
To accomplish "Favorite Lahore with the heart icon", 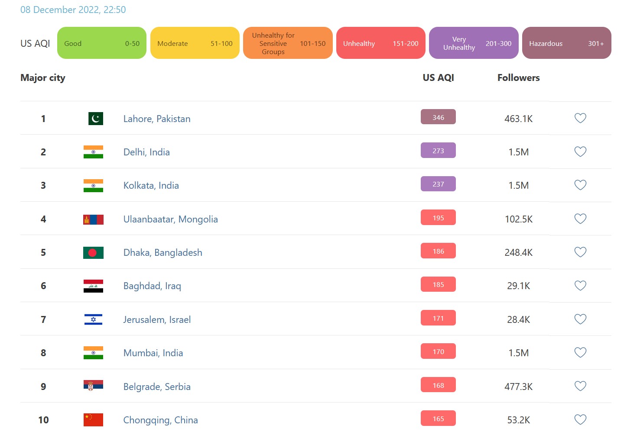I will [580, 118].
